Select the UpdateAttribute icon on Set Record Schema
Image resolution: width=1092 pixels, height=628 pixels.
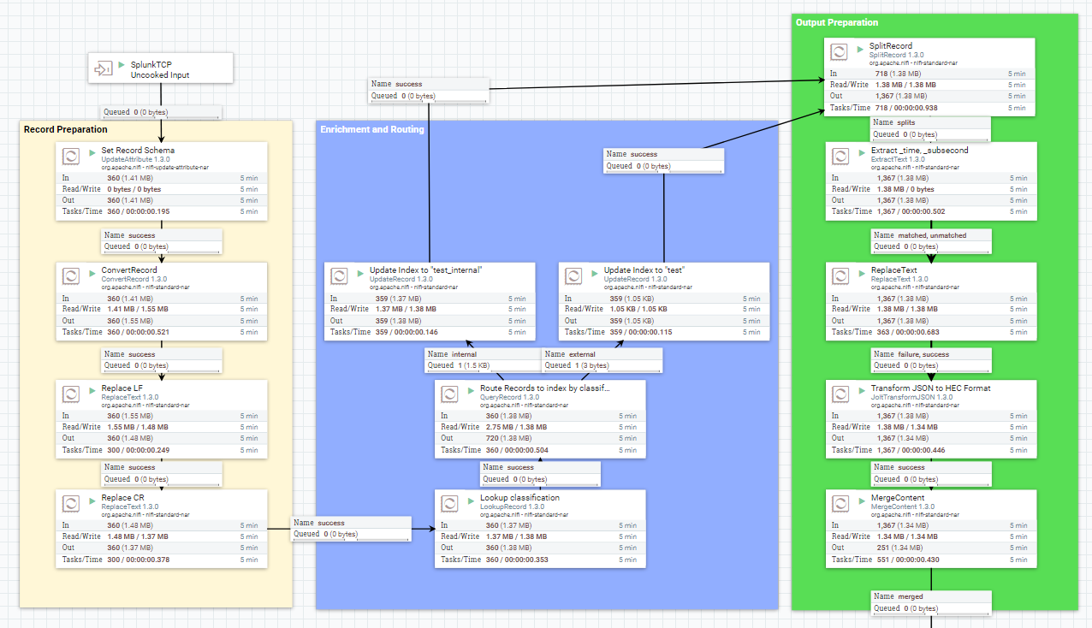point(71,156)
